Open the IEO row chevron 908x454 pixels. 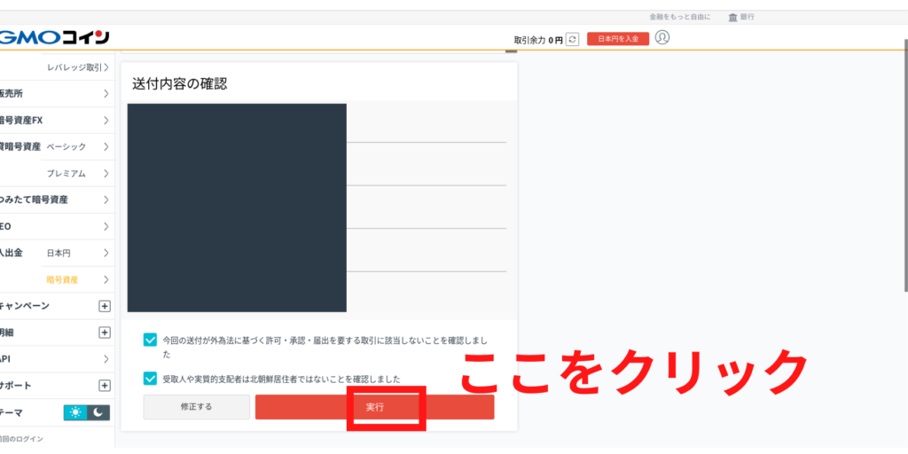coord(106,226)
